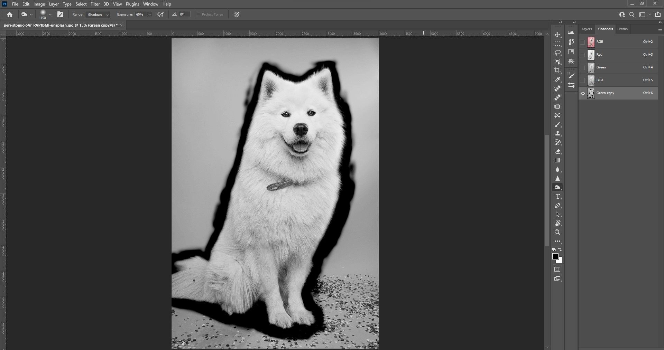Open the Zoom tool

pos(557,233)
